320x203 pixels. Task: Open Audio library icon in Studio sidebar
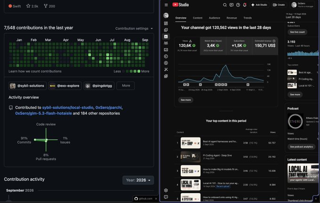166,76
